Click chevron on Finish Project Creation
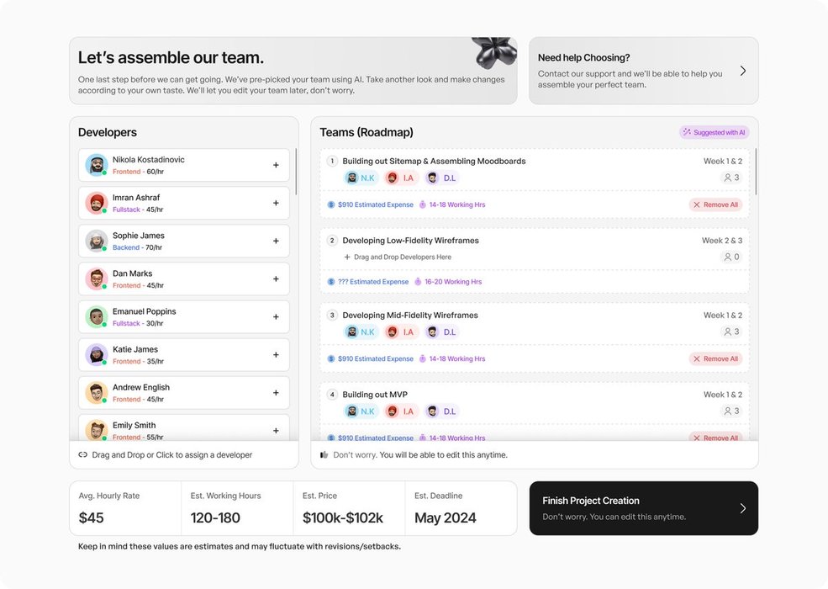This screenshot has height=589, width=828. pyautogui.click(x=743, y=508)
